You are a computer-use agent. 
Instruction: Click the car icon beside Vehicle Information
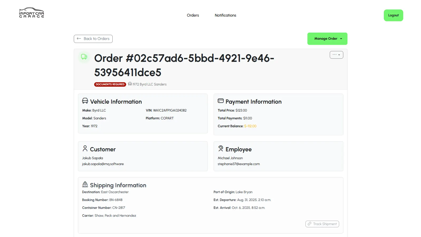pos(85,101)
